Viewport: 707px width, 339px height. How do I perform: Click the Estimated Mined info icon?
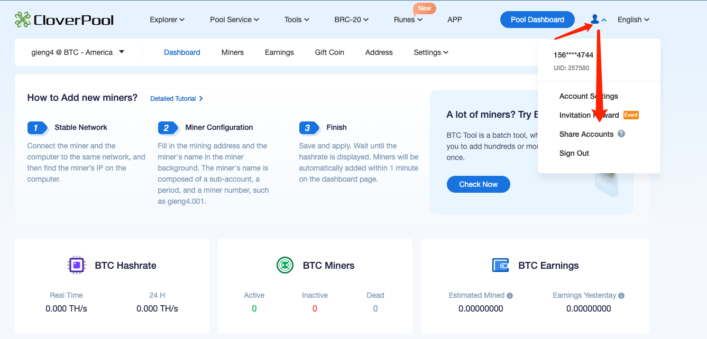click(x=510, y=296)
